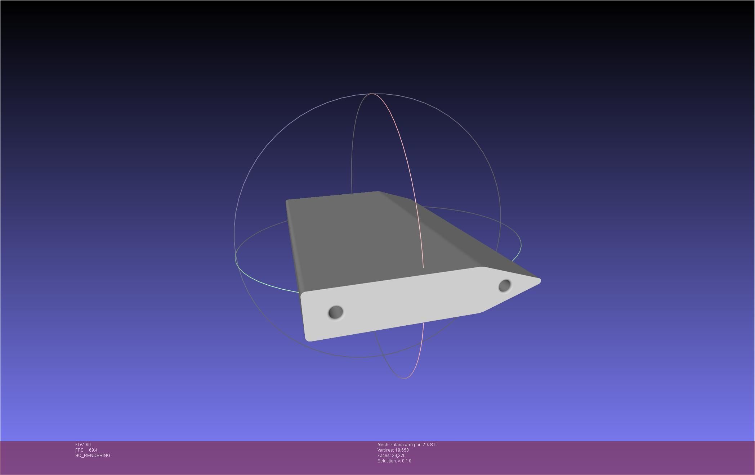This screenshot has width=755, height=475.
Task: Click the Vertices: 19,658 count
Action: coord(393,450)
